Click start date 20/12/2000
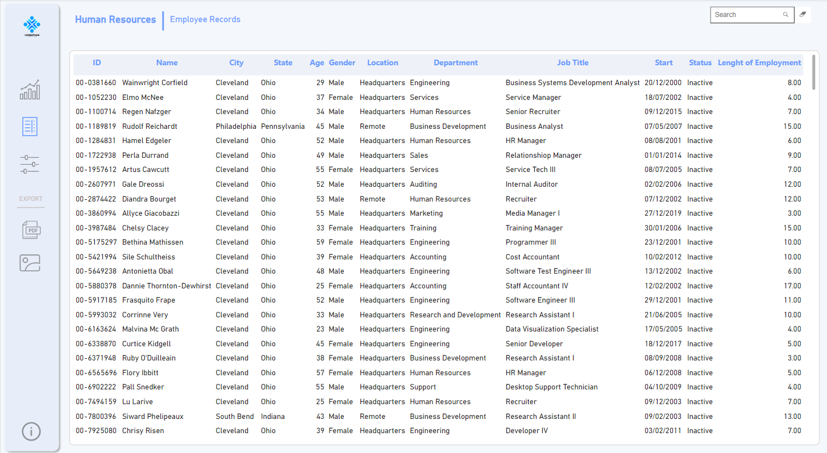Screen dimensions: 827x453 click(x=663, y=83)
